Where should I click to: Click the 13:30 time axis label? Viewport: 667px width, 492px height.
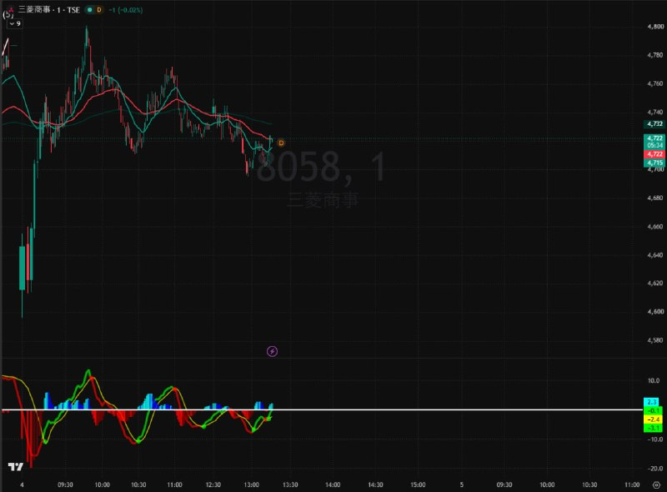[290, 484]
